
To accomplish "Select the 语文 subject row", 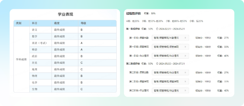I will point(35,30).
